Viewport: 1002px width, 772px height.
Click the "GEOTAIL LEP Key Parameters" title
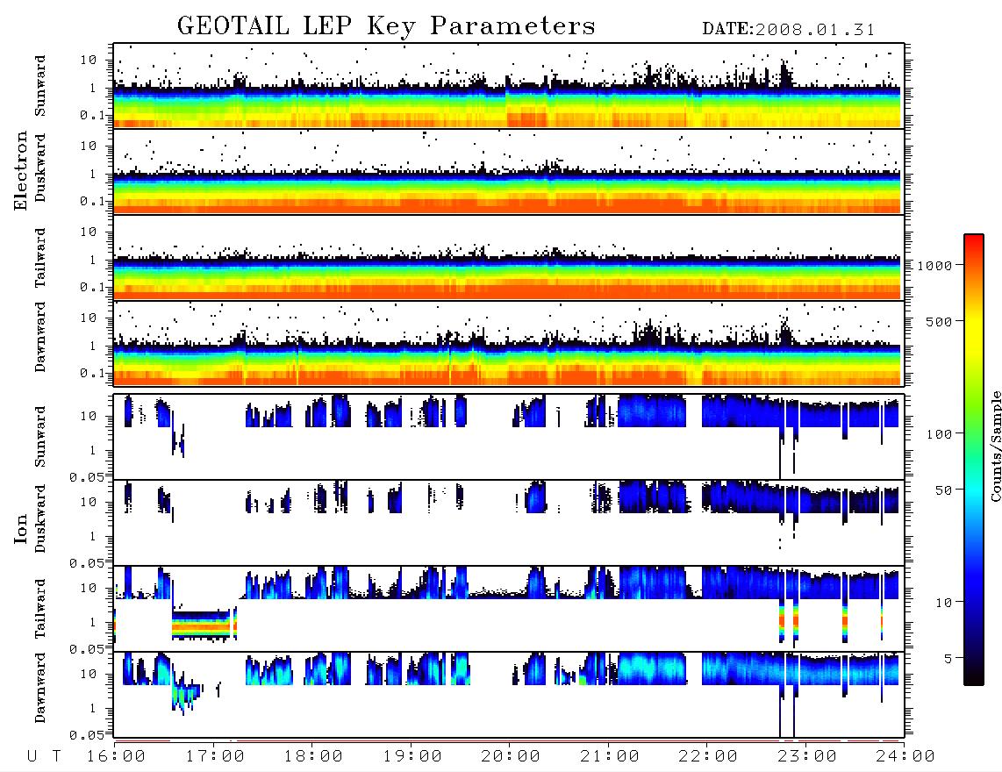pyautogui.click(x=386, y=26)
